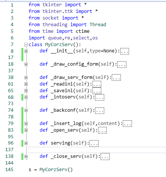Expand the _saveini method fold

(x=26, y=91)
